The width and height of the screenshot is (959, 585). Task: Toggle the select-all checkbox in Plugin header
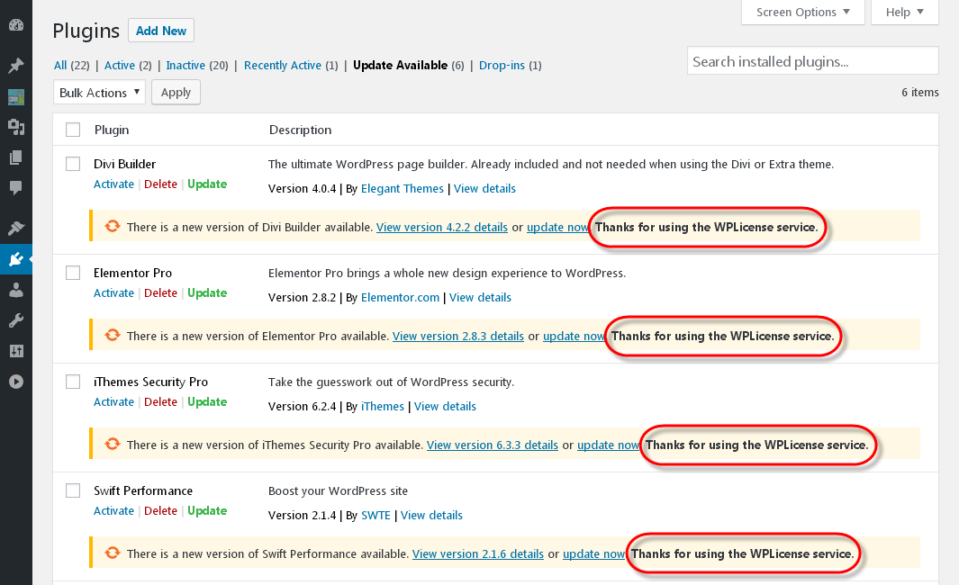tap(73, 130)
